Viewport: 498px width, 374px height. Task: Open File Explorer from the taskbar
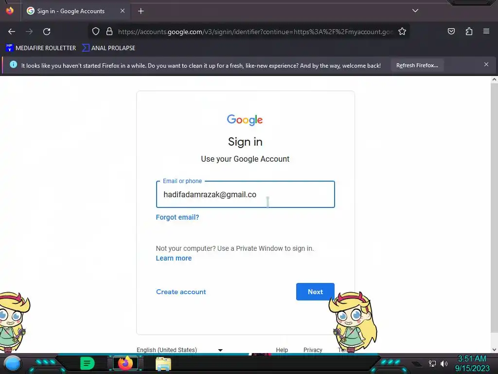[163, 364]
